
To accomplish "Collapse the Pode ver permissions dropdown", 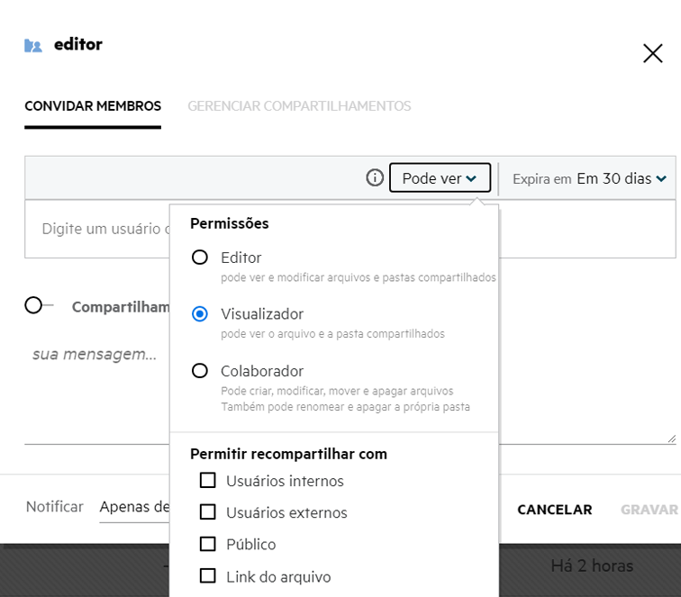I will click(440, 178).
